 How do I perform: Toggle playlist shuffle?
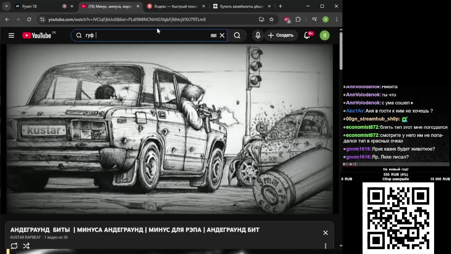[26, 246]
